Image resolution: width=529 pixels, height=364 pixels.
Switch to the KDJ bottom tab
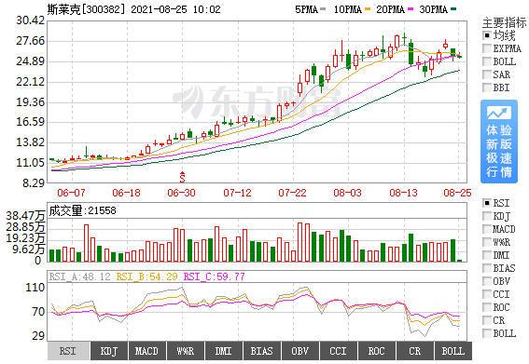109,351
